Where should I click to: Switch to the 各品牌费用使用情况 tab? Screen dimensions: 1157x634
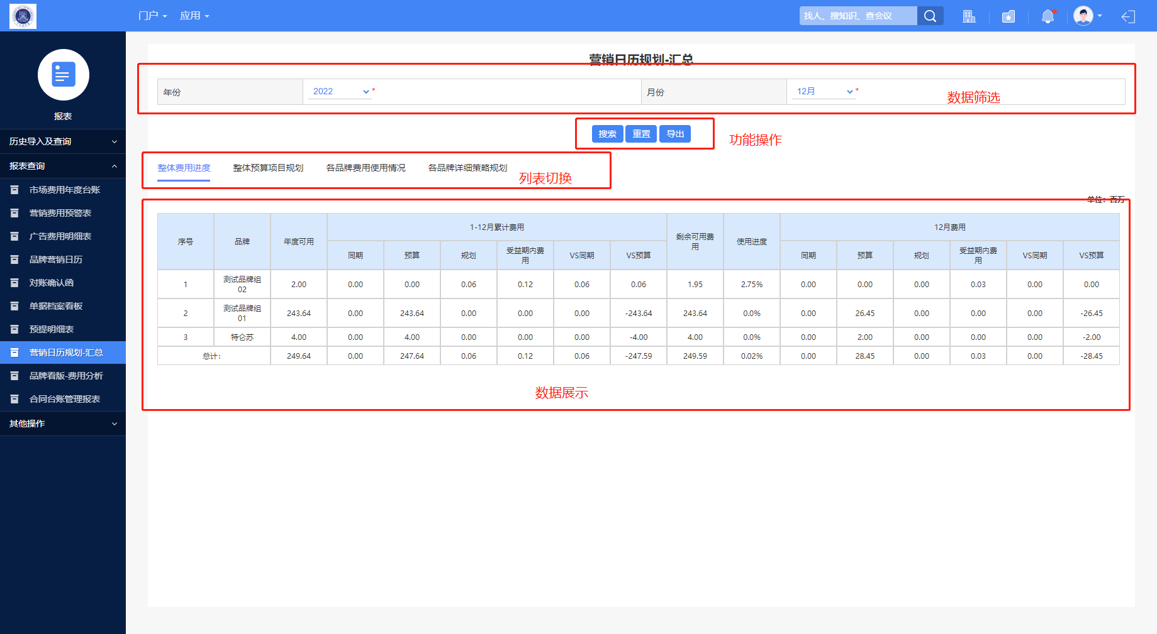tap(366, 168)
